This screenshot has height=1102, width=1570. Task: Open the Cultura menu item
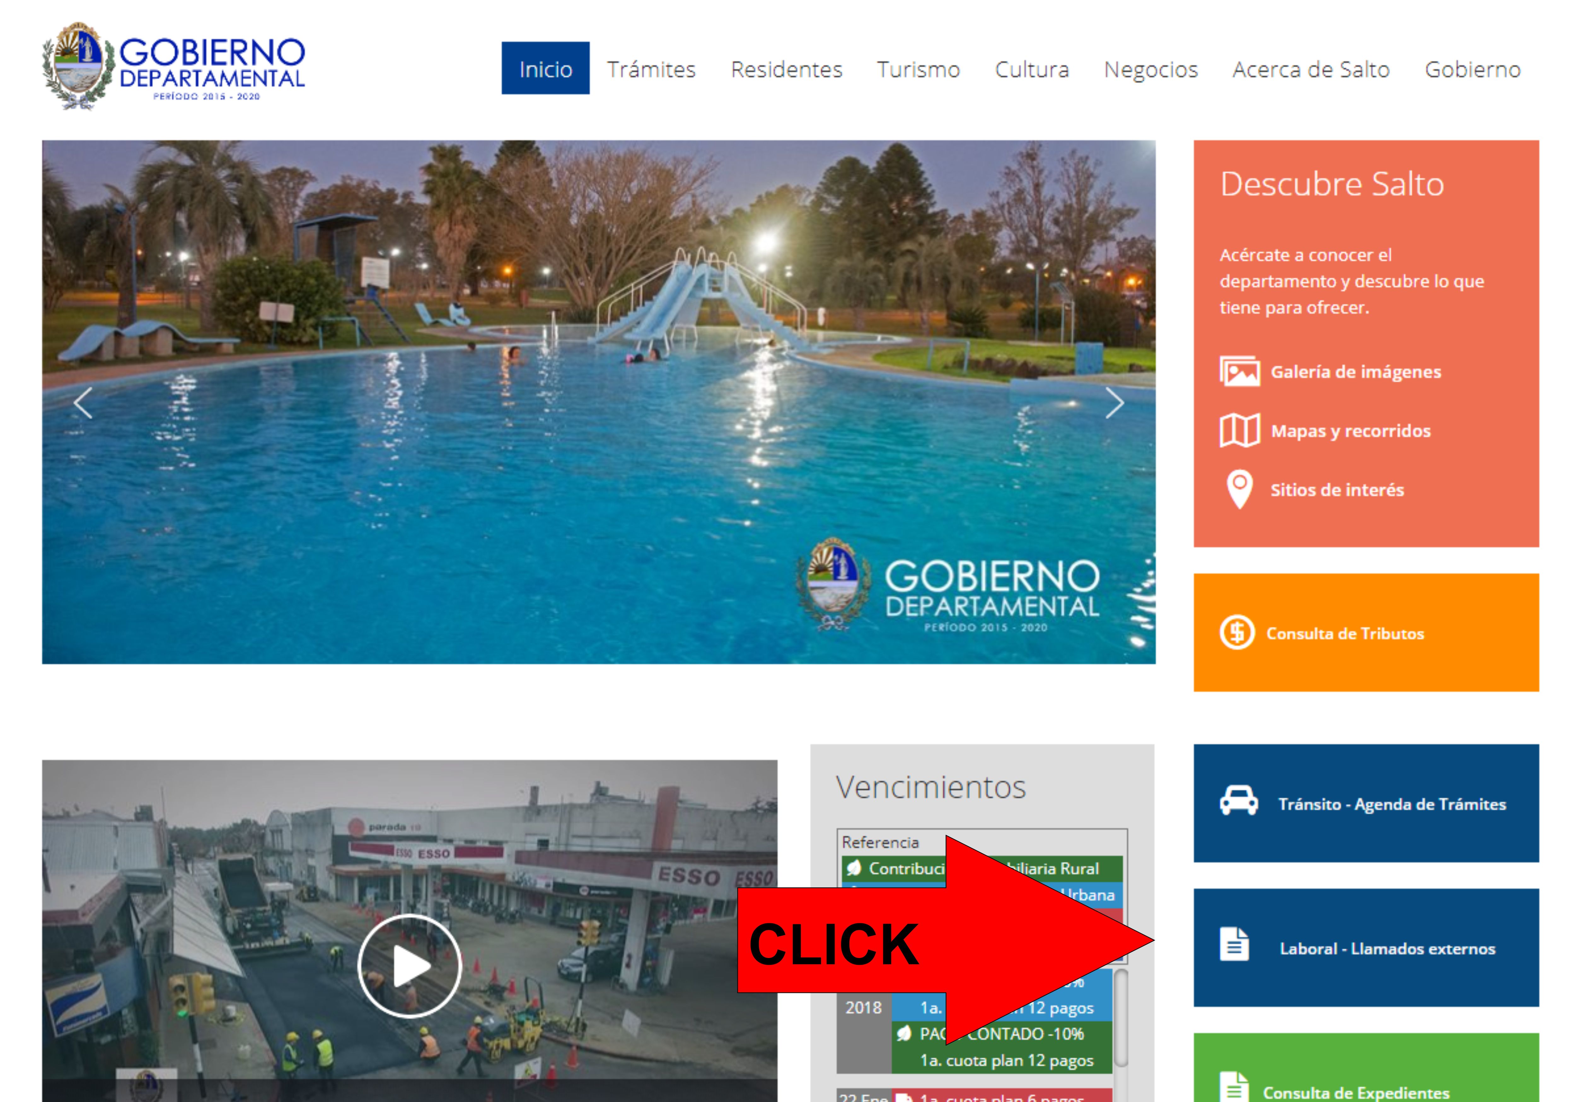tap(1032, 69)
